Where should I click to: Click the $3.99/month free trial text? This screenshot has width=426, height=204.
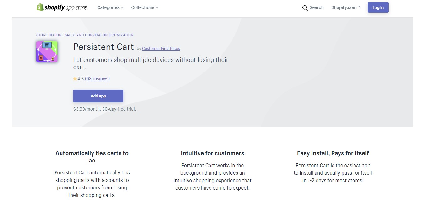pos(104,109)
